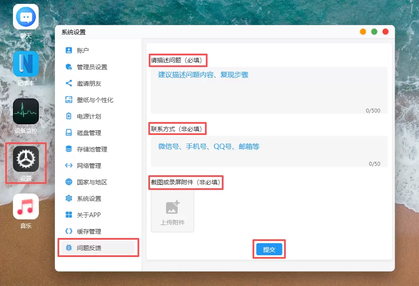
Task: Focus the problem description text area
Action: [x=269, y=90]
